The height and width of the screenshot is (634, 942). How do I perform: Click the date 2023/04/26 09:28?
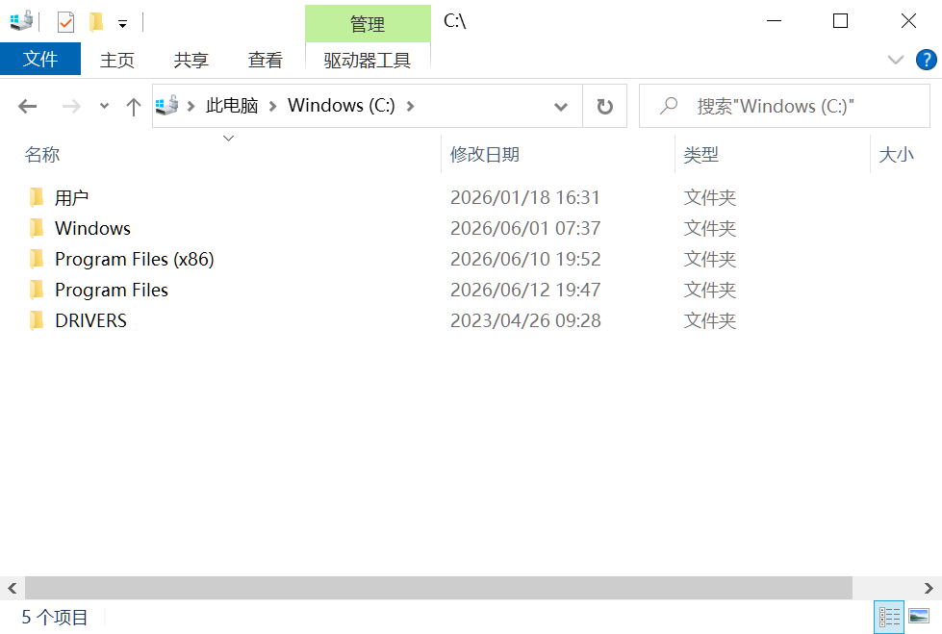click(x=525, y=320)
